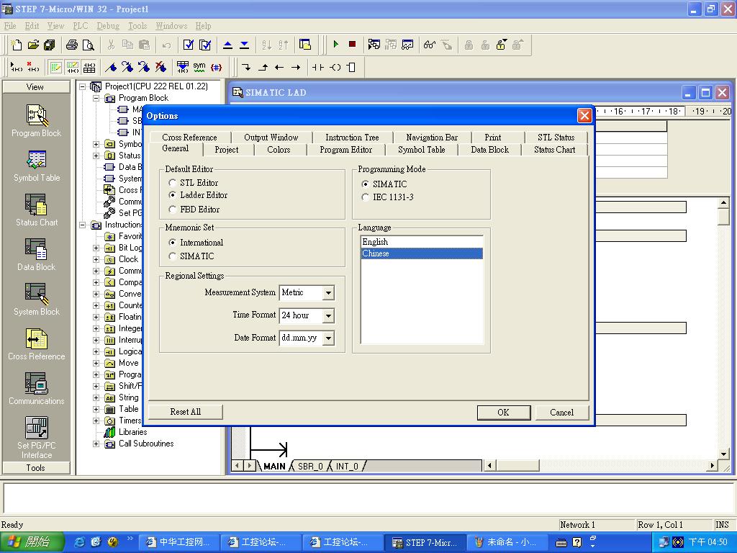
Task: Click the Compile toolbar icon
Action: (188, 45)
